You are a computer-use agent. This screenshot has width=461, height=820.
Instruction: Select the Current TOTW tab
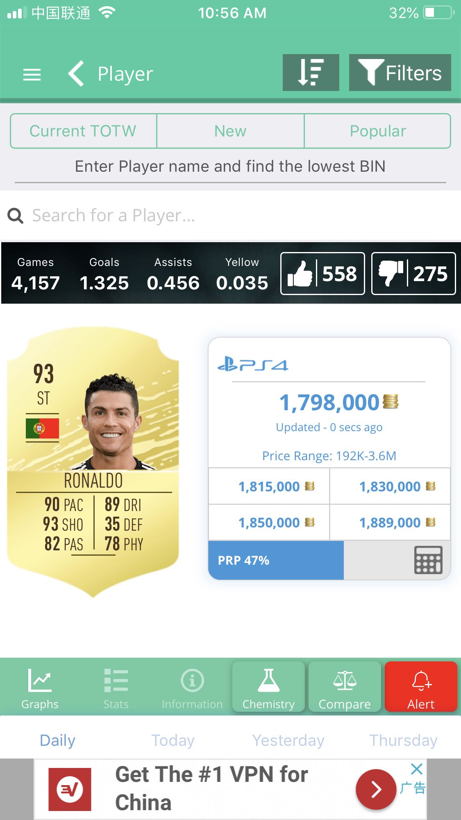pyautogui.click(x=83, y=131)
